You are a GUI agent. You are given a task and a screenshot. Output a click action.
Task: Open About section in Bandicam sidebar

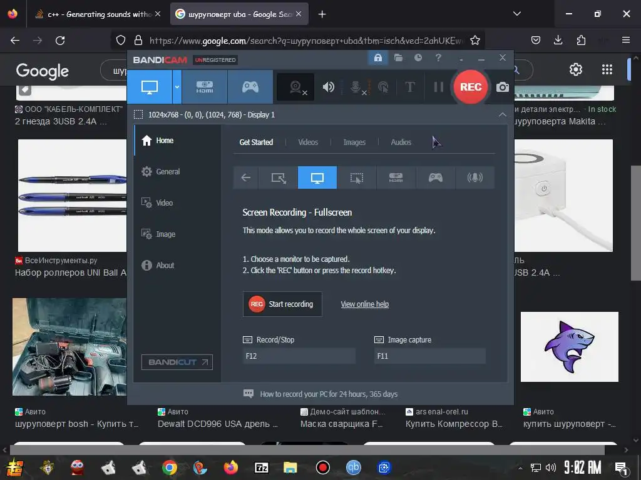[x=178, y=265]
